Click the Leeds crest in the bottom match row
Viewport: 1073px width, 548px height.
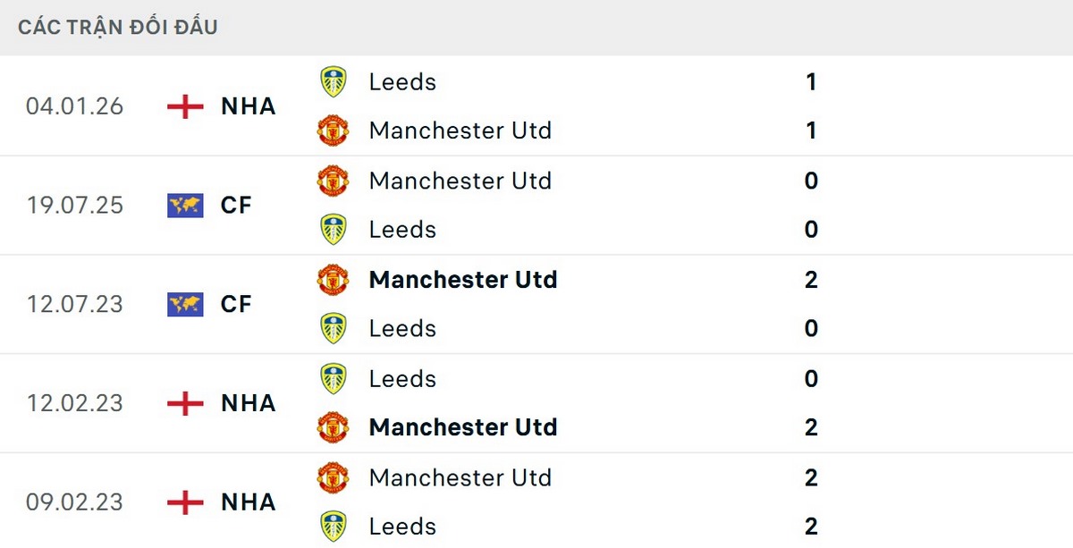click(333, 527)
